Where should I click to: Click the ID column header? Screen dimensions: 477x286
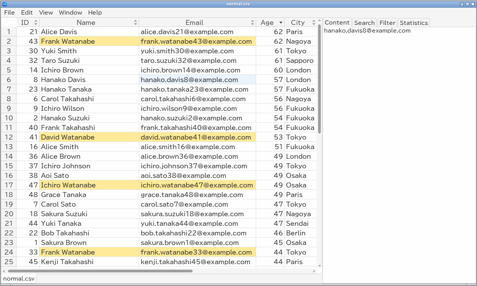point(28,22)
